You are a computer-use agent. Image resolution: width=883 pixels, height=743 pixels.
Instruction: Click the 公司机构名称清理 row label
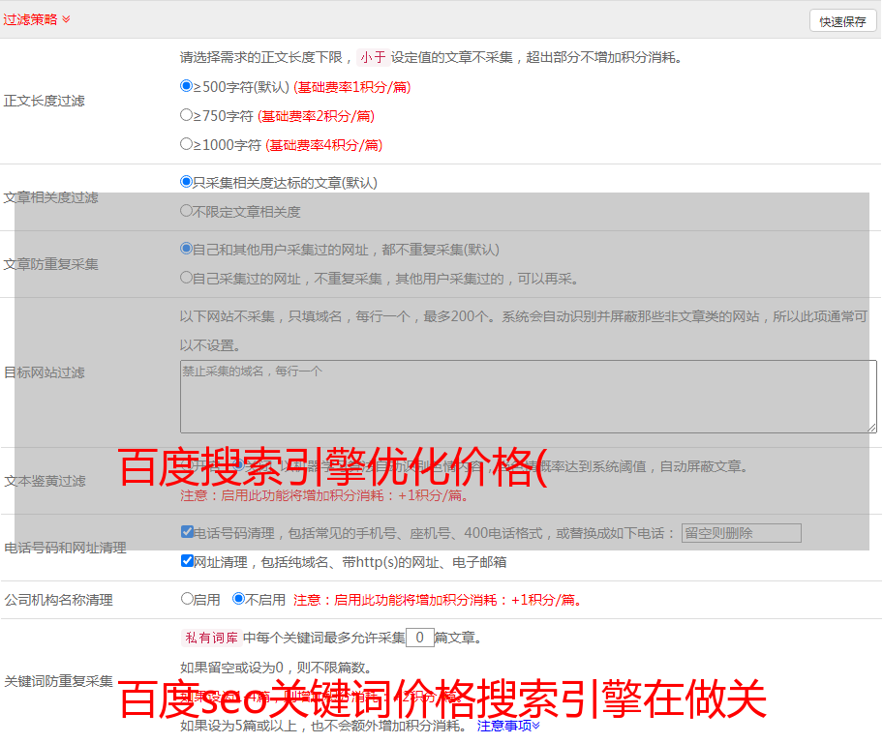pyautogui.click(x=58, y=600)
